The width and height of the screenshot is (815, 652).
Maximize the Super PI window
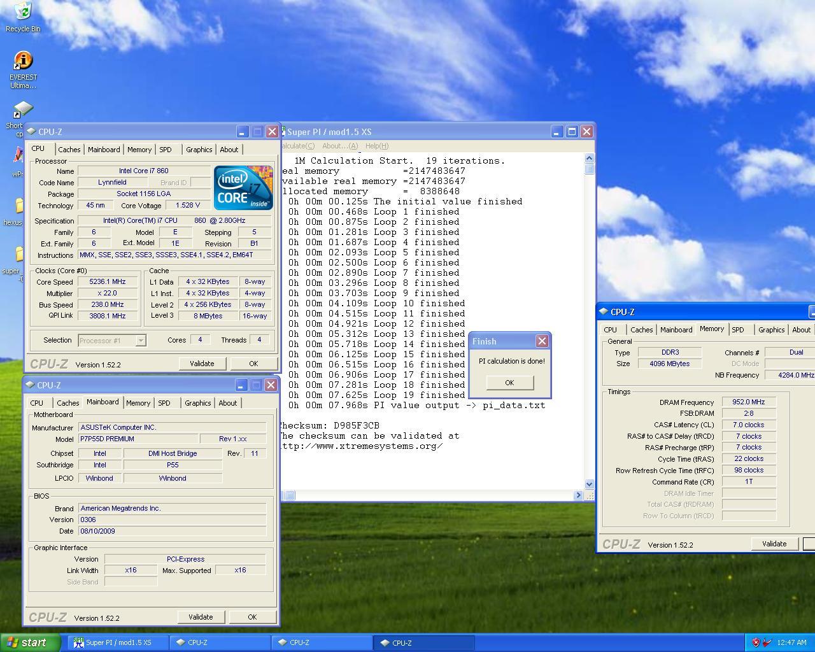click(572, 131)
